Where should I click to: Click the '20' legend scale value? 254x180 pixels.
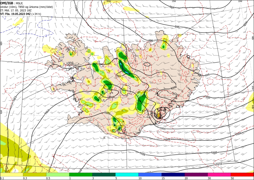(x=186, y=178)
